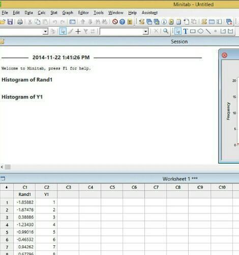Click the Project Manager icon beside ReportPad
Viewport: 239px width, 255px height.
[187, 22]
